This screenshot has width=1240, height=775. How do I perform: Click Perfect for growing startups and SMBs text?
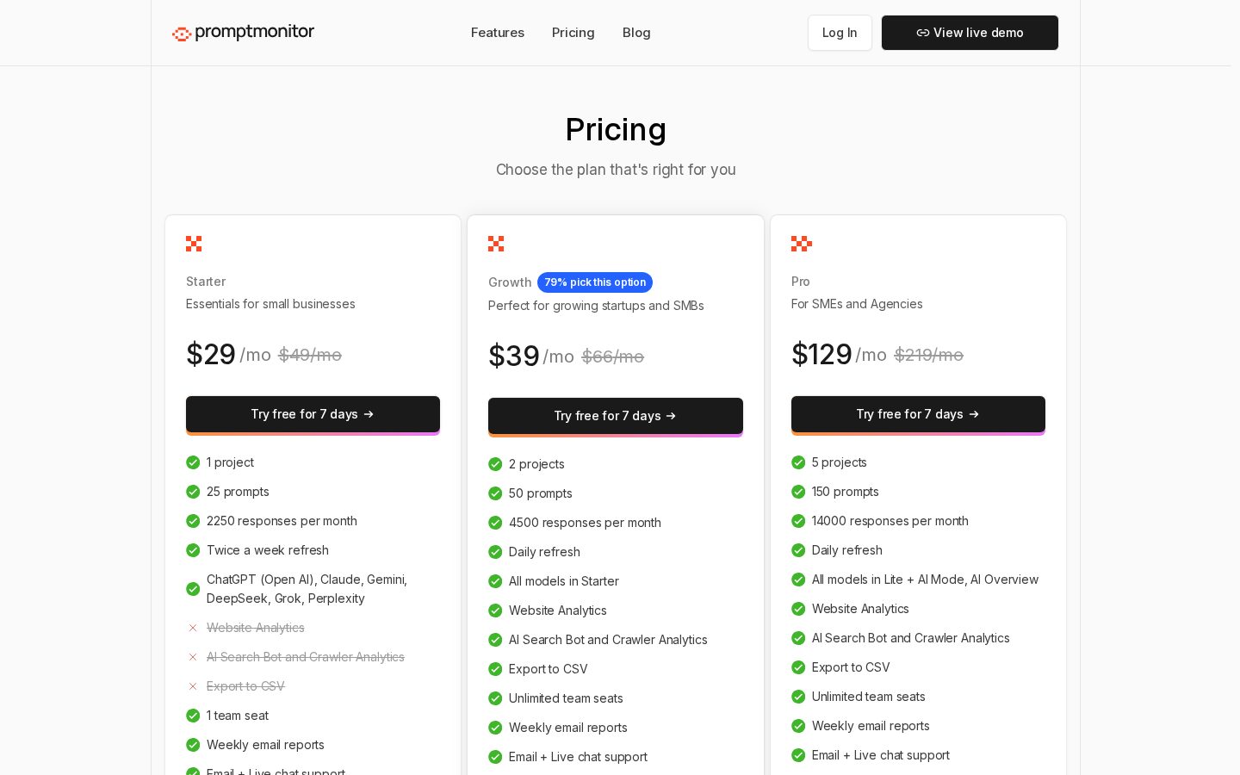click(x=596, y=306)
